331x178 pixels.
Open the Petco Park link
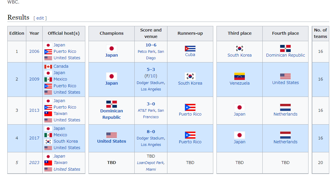147,52
